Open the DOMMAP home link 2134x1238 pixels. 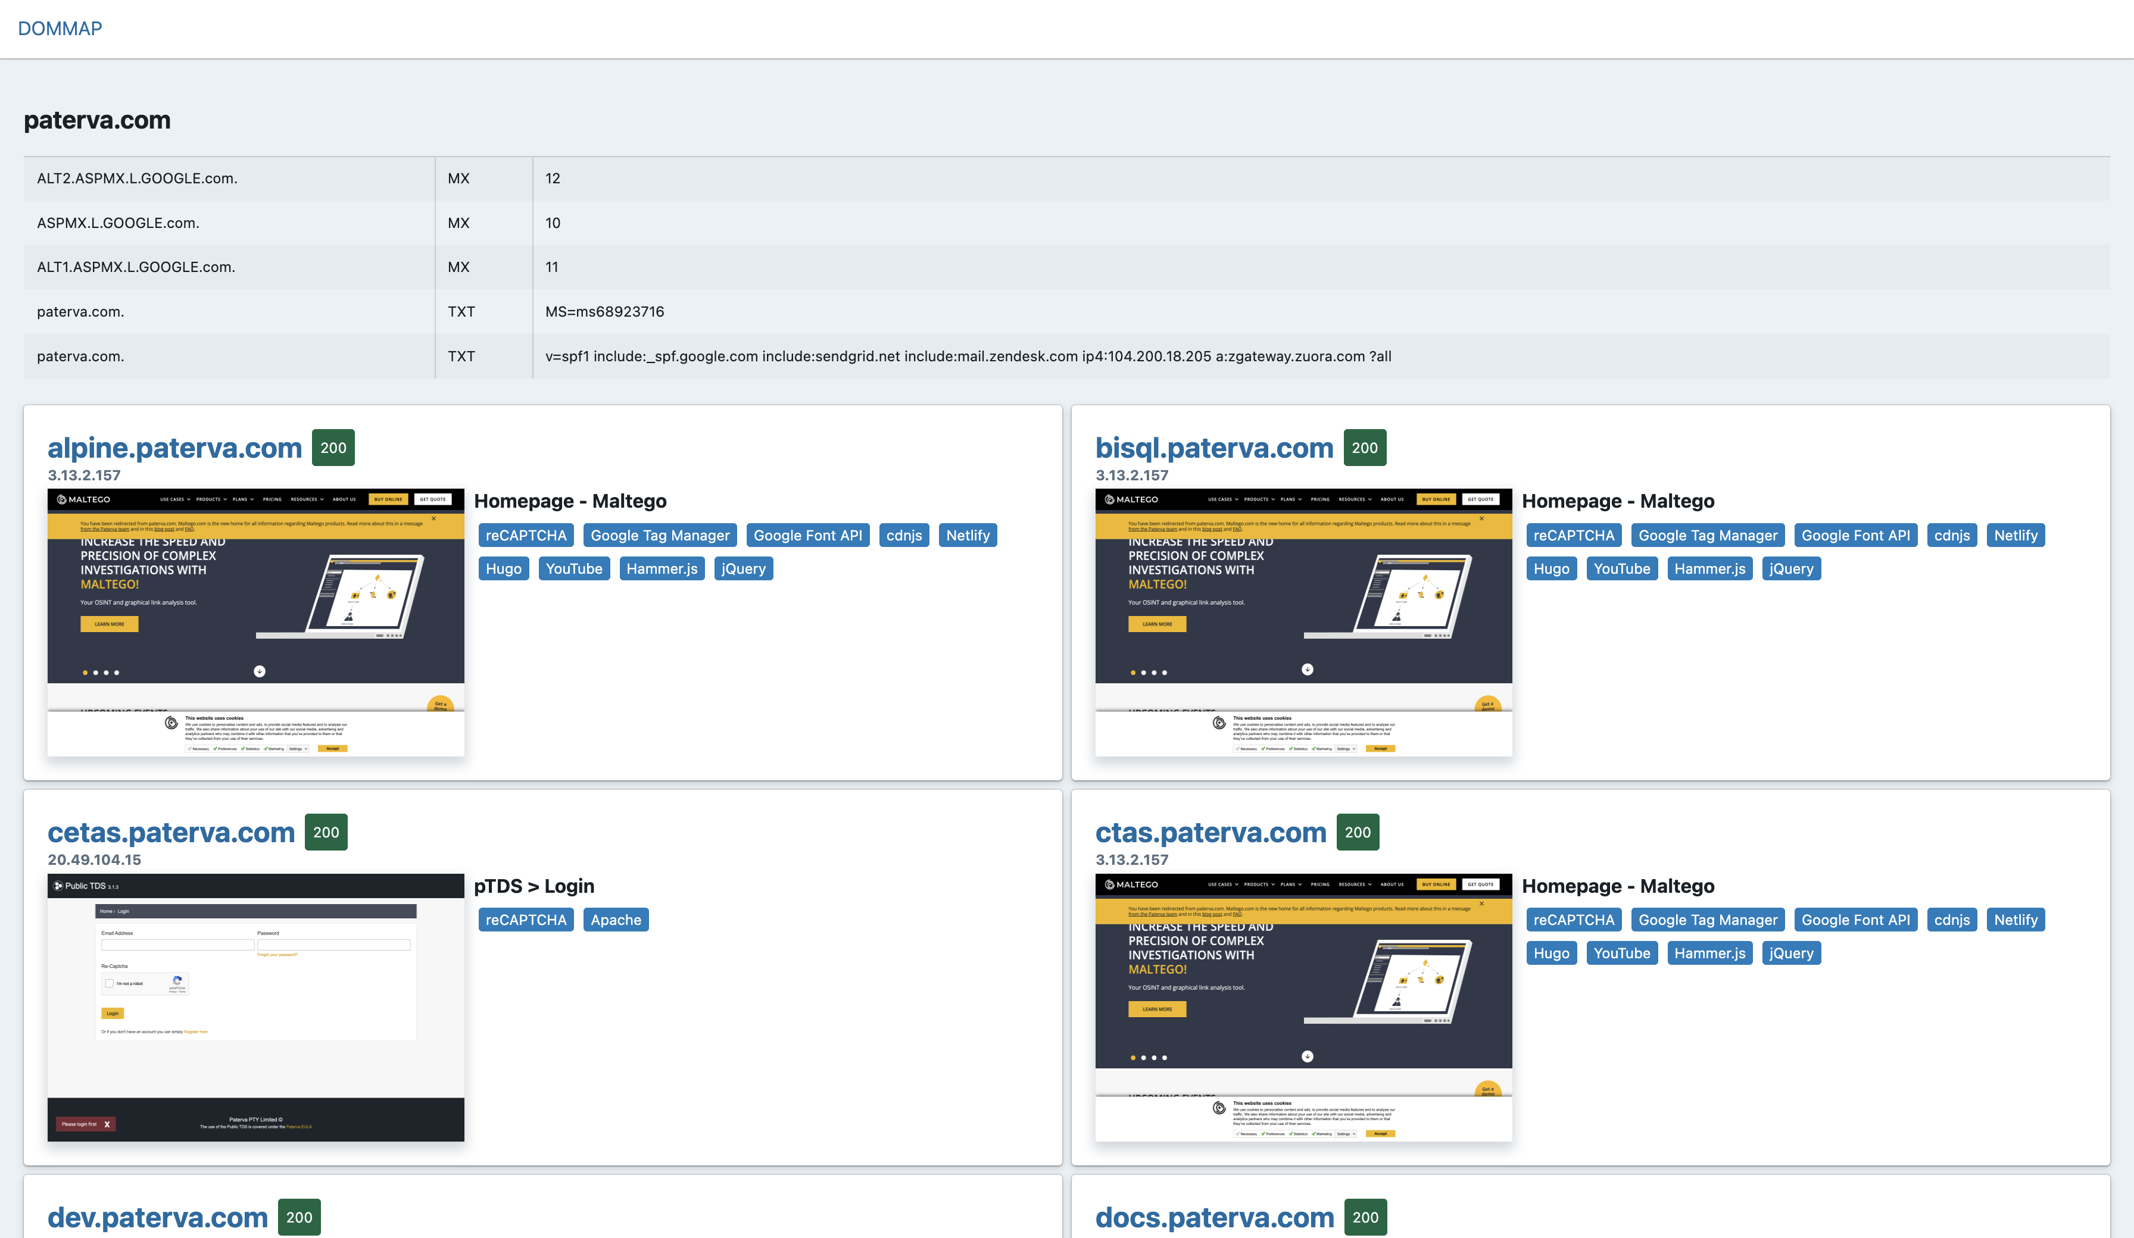(60, 28)
